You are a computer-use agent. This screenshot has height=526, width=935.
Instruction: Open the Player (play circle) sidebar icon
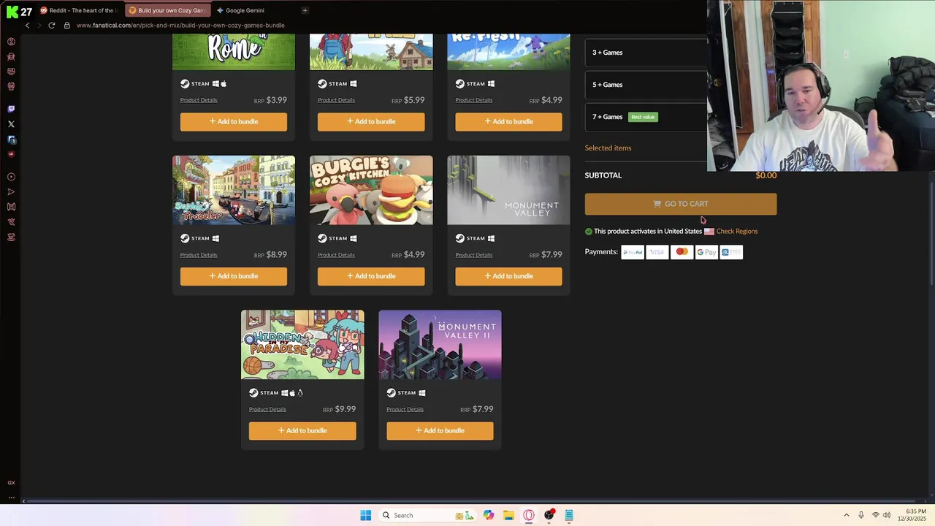tap(11, 177)
